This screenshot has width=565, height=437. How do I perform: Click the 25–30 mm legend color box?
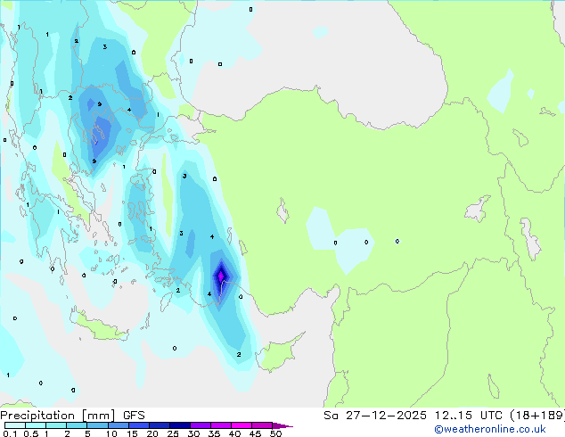point(179,425)
